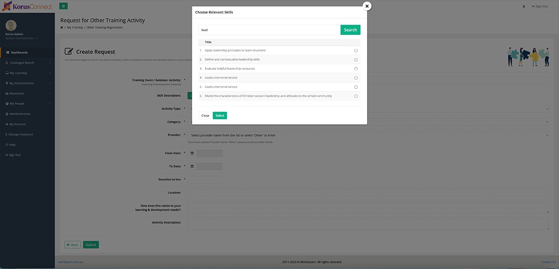Click the home icon in the breadcrumb

pos(62,27)
